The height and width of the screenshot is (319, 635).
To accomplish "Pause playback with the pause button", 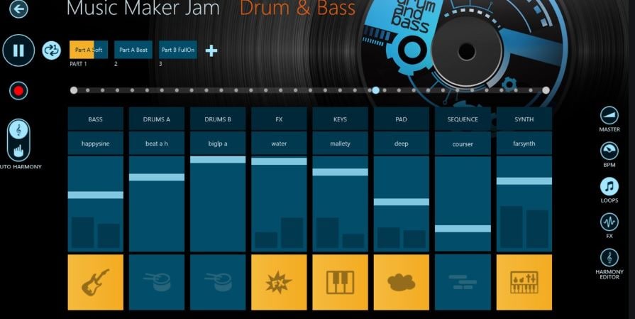I will coord(18,50).
